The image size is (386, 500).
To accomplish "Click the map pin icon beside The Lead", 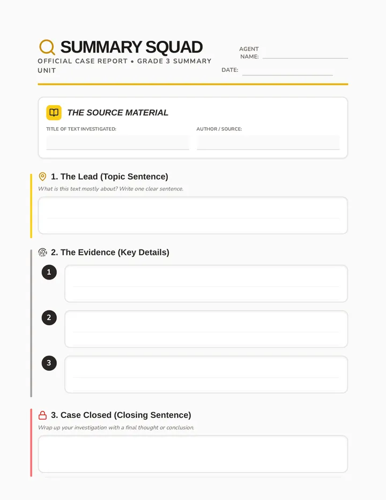I will [x=42, y=177].
